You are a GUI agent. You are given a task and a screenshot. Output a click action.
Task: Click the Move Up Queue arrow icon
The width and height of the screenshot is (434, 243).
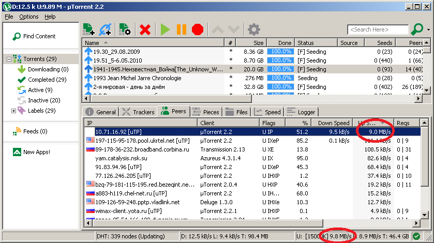pyautogui.click(x=218, y=29)
